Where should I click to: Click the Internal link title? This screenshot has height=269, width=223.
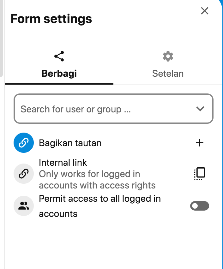coord(63,163)
